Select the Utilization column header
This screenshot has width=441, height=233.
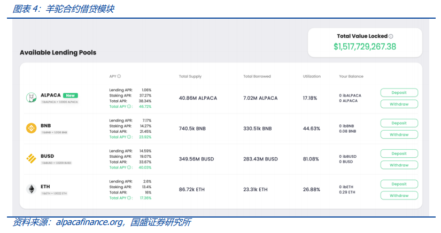coord(312,76)
